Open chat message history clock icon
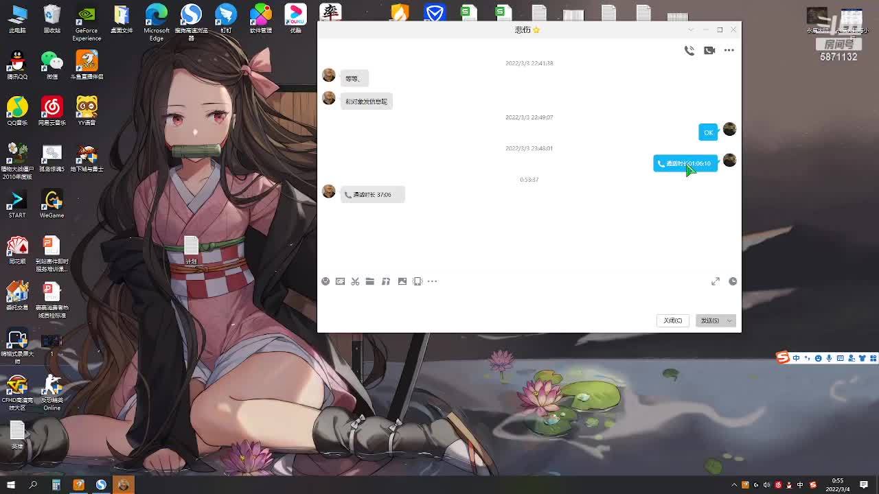The width and height of the screenshot is (879, 494). tap(733, 281)
